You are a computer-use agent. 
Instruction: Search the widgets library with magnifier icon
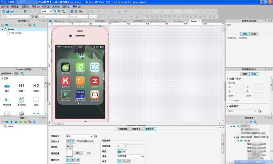point(22,74)
